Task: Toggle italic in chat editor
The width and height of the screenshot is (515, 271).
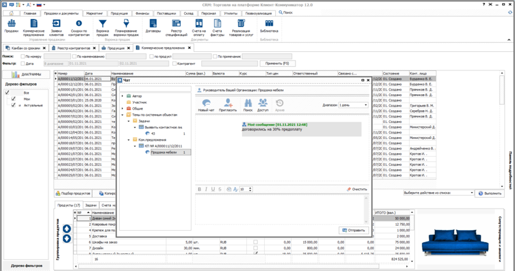Action: pyautogui.click(x=206, y=189)
